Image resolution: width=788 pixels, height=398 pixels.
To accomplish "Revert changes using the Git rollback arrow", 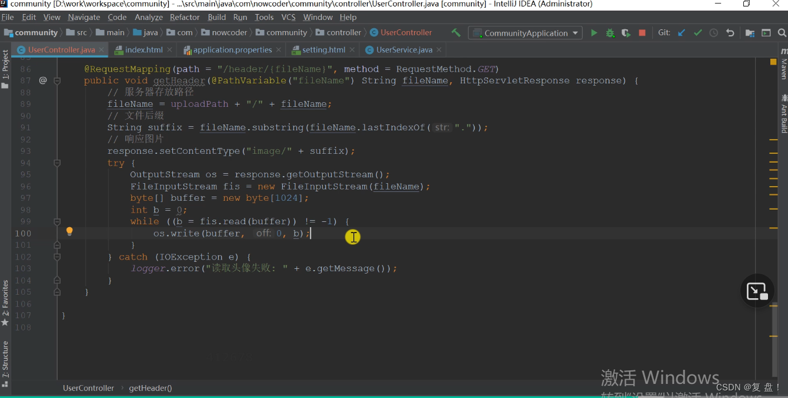I will (730, 33).
